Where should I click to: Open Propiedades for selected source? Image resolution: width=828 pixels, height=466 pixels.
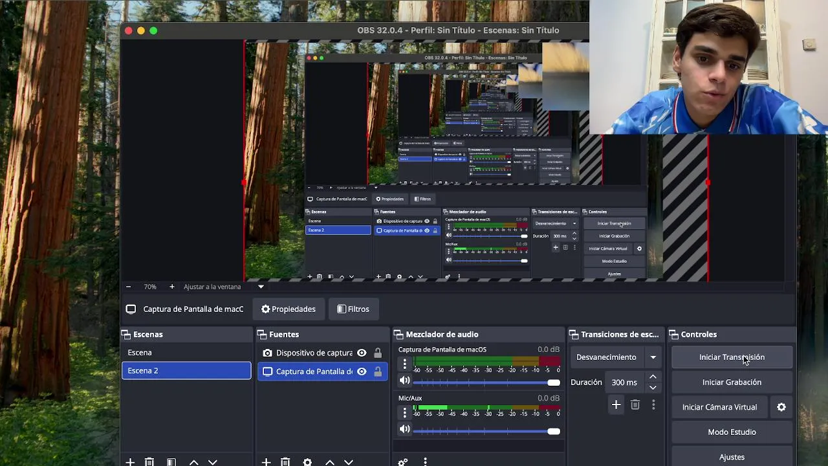[x=288, y=309]
